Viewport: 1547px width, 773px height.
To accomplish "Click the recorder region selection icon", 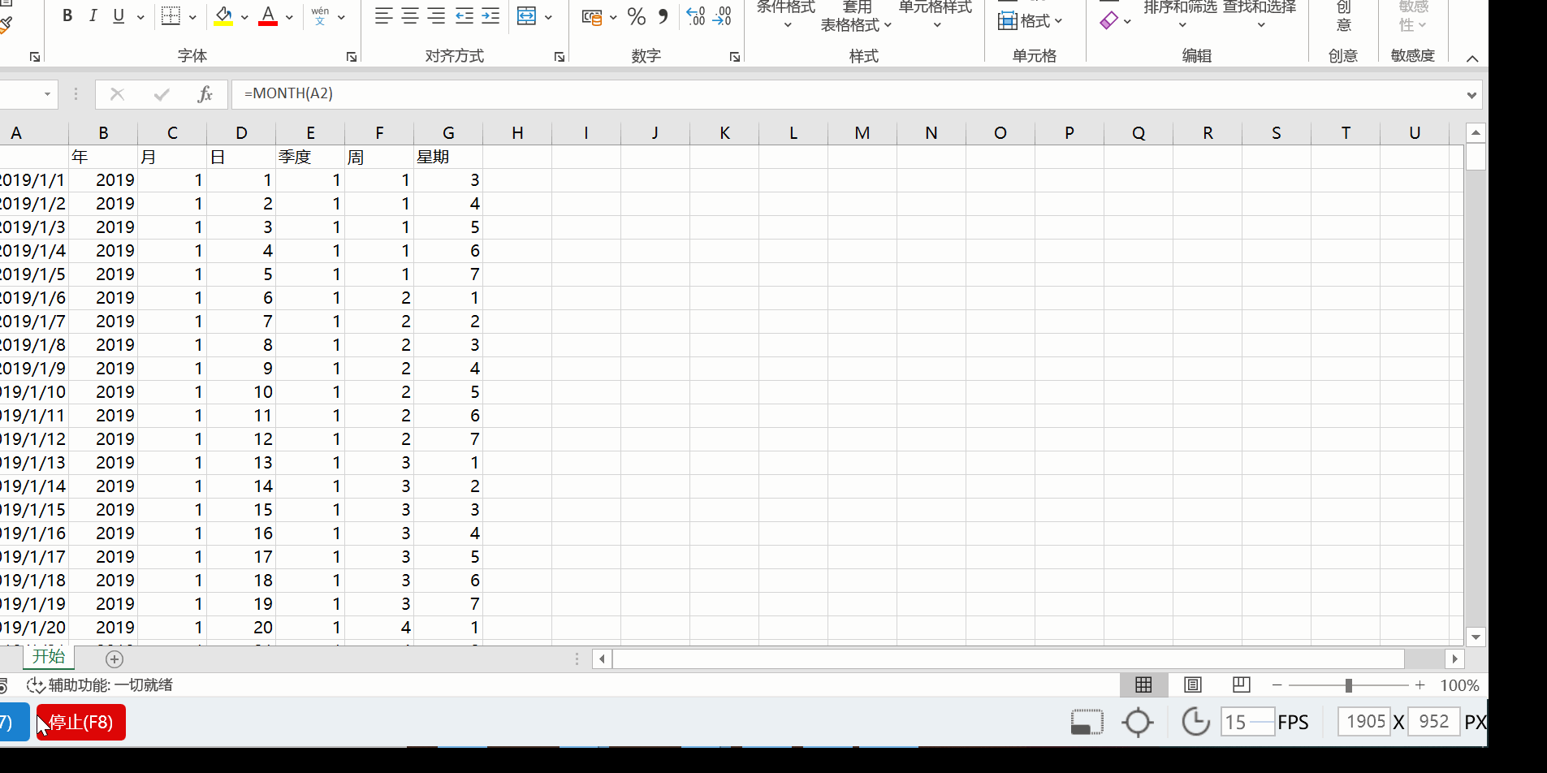I will 1087,722.
